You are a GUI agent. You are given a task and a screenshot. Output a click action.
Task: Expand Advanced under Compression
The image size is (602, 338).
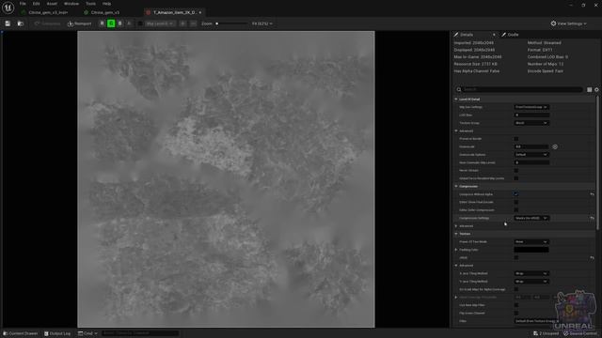click(x=456, y=225)
